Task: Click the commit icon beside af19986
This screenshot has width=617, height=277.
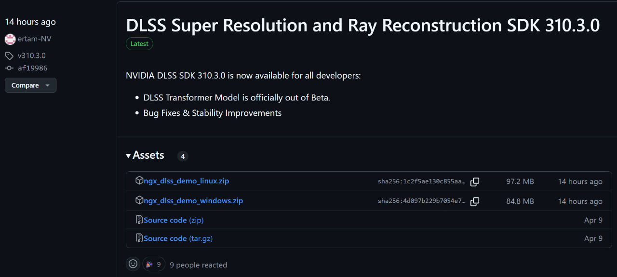Action: [9, 68]
